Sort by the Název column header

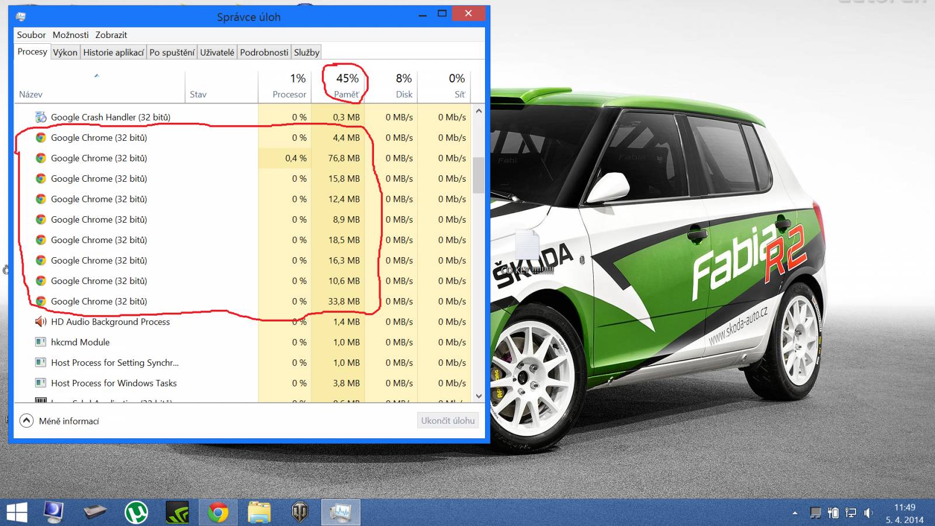tap(99, 86)
